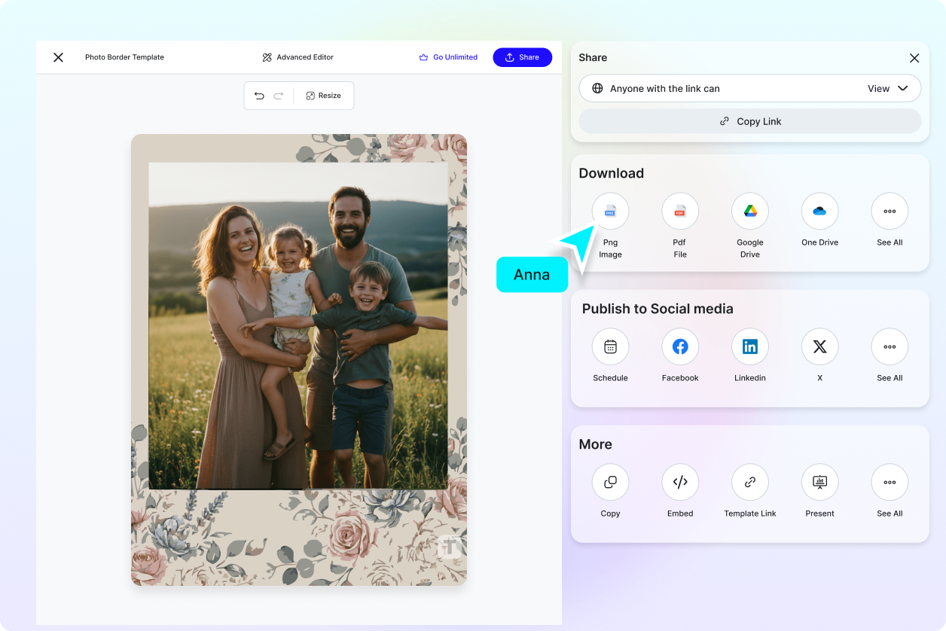Publish to X
The image size is (946, 631).
(819, 347)
